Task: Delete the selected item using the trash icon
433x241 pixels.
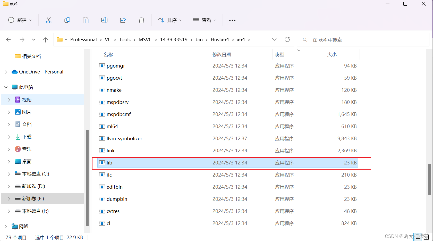Action: click(141, 20)
